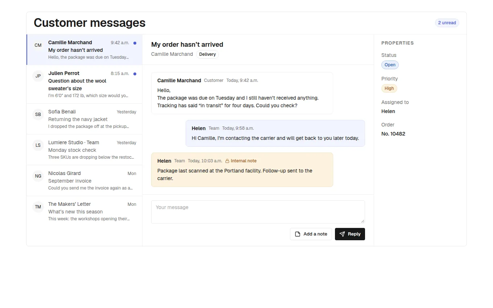The image size is (493, 308).
Task: Click the TM avatar for The Makers' Letter
Action: click(38, 207)
